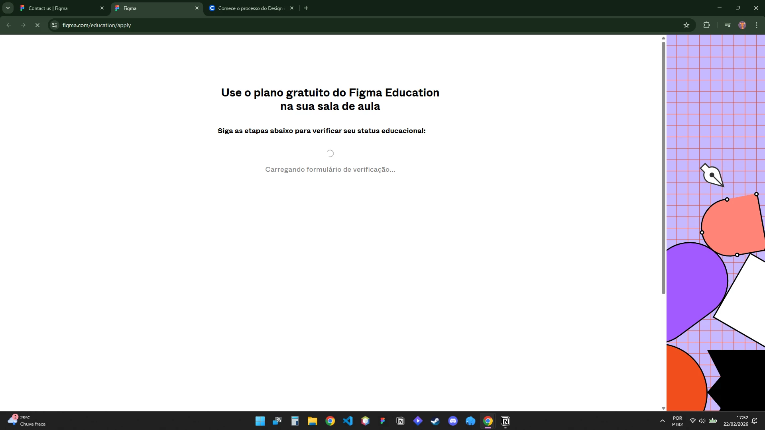The height and width of the screenshot is (430, 765).
Task: Open the first Notion icon in taskbar
Action: (x=400, y=421)
